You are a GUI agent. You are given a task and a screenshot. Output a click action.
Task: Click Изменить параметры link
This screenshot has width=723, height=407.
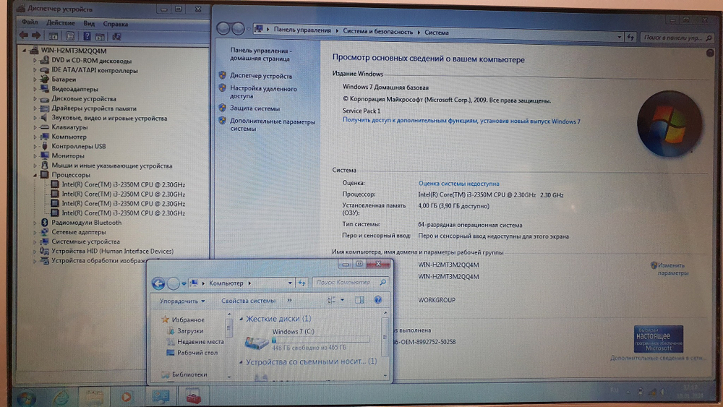672,269
